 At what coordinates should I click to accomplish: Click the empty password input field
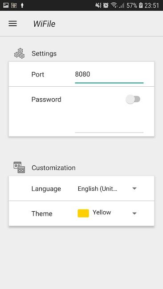109,126
